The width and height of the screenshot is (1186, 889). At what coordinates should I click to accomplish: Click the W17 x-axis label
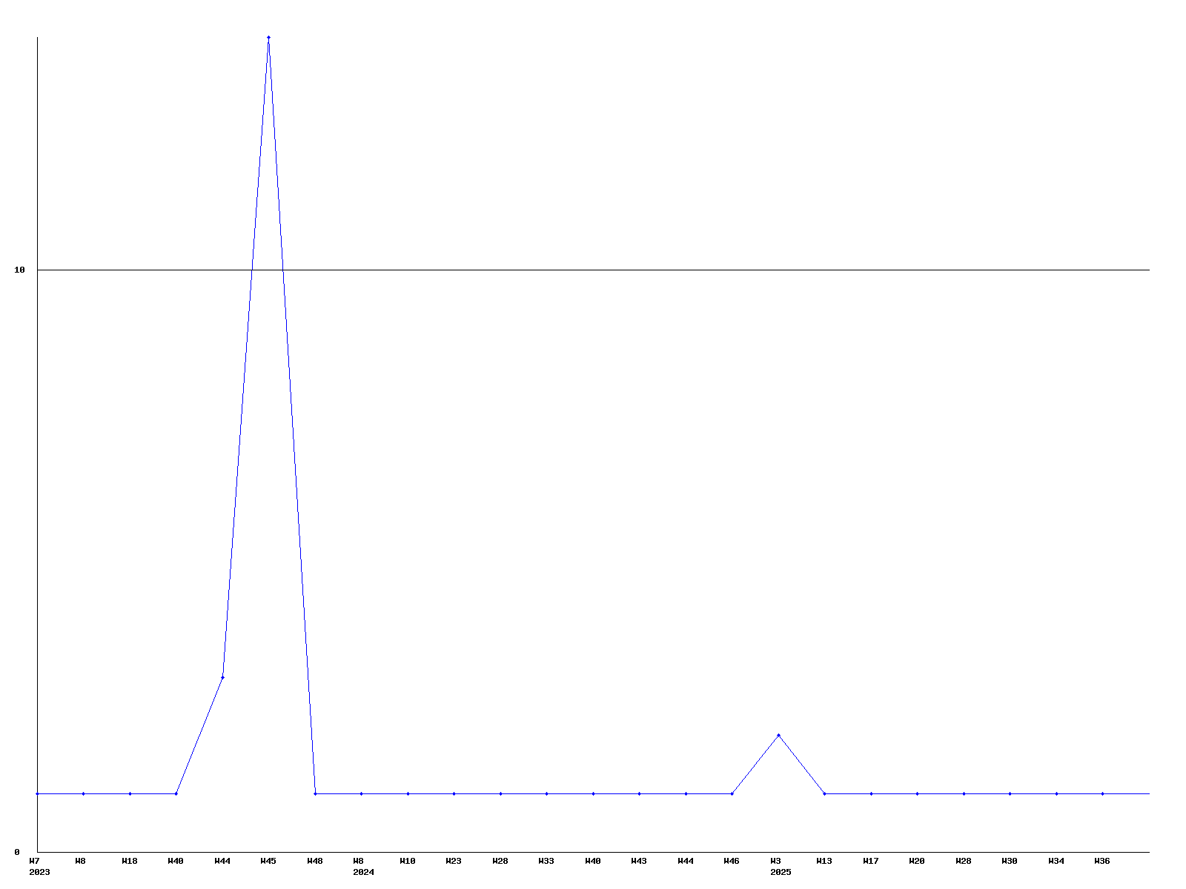[x=871, y=861]
